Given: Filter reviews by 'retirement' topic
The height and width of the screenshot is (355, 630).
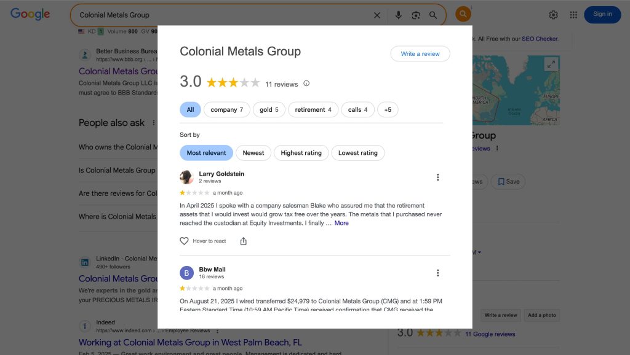Looking at the screenshot, I should [x=313, y=110].
